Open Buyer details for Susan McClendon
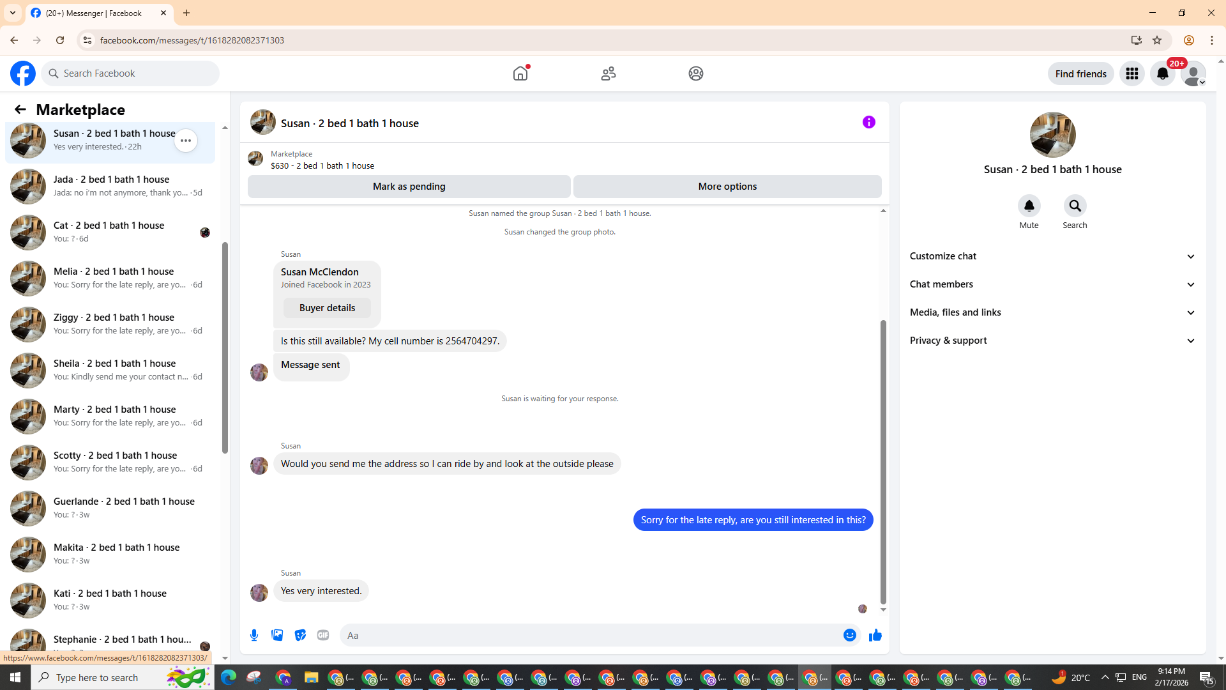 click(327, 308)
